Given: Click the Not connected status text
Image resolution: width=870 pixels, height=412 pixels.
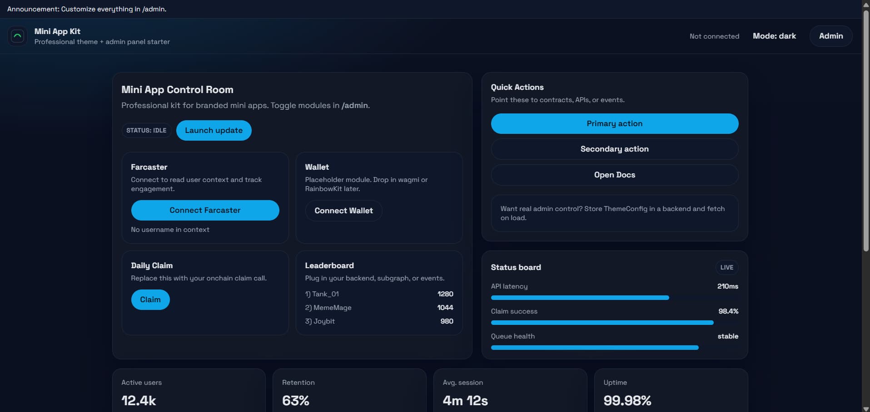Looking at the screenshot, I should click(x=714, y=36).
